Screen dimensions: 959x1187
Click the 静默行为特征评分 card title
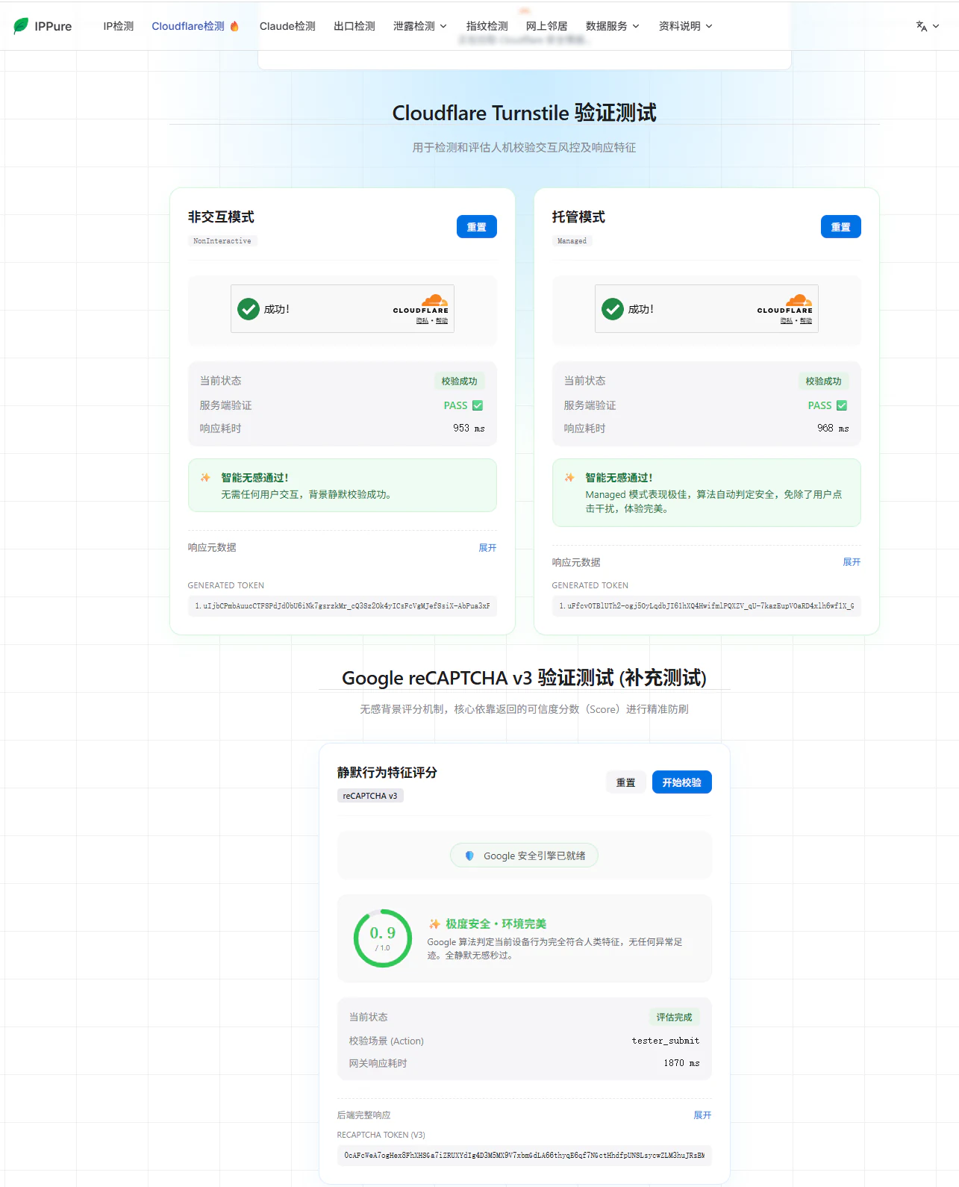387,773
